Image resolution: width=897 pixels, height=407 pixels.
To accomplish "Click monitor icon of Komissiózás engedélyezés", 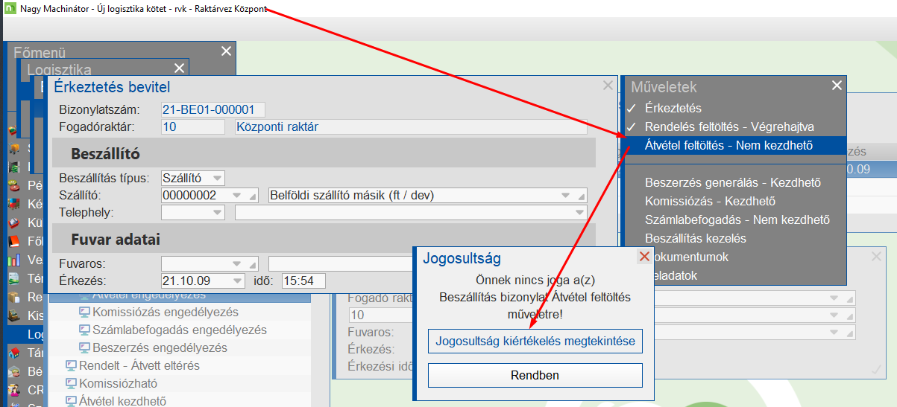I will click(x=84, y=313).
